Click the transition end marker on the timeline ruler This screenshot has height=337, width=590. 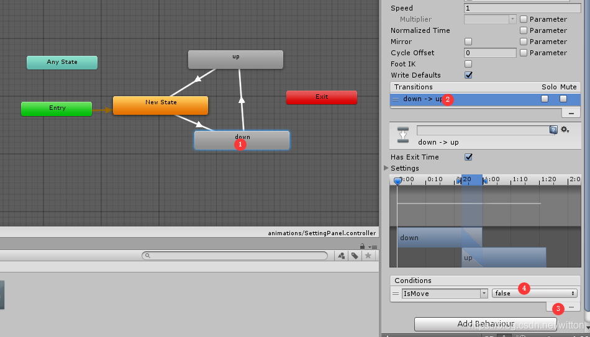click(x=485, y=181)
